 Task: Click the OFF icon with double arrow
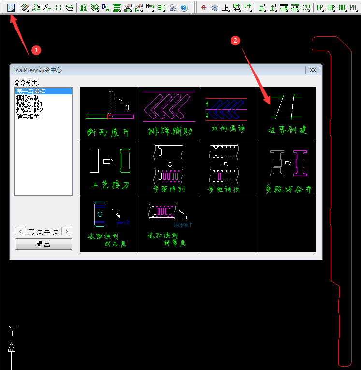(237, 8)
